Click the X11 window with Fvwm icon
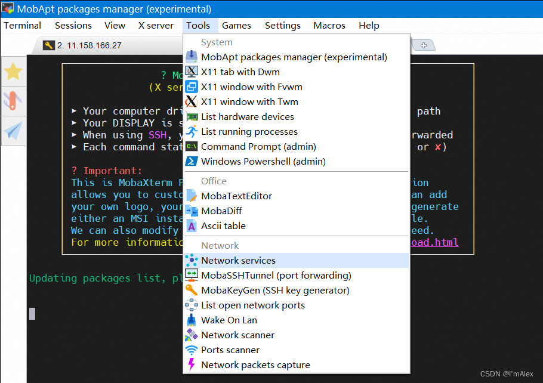This screenshot has height=383, width=543. [192, 87]
